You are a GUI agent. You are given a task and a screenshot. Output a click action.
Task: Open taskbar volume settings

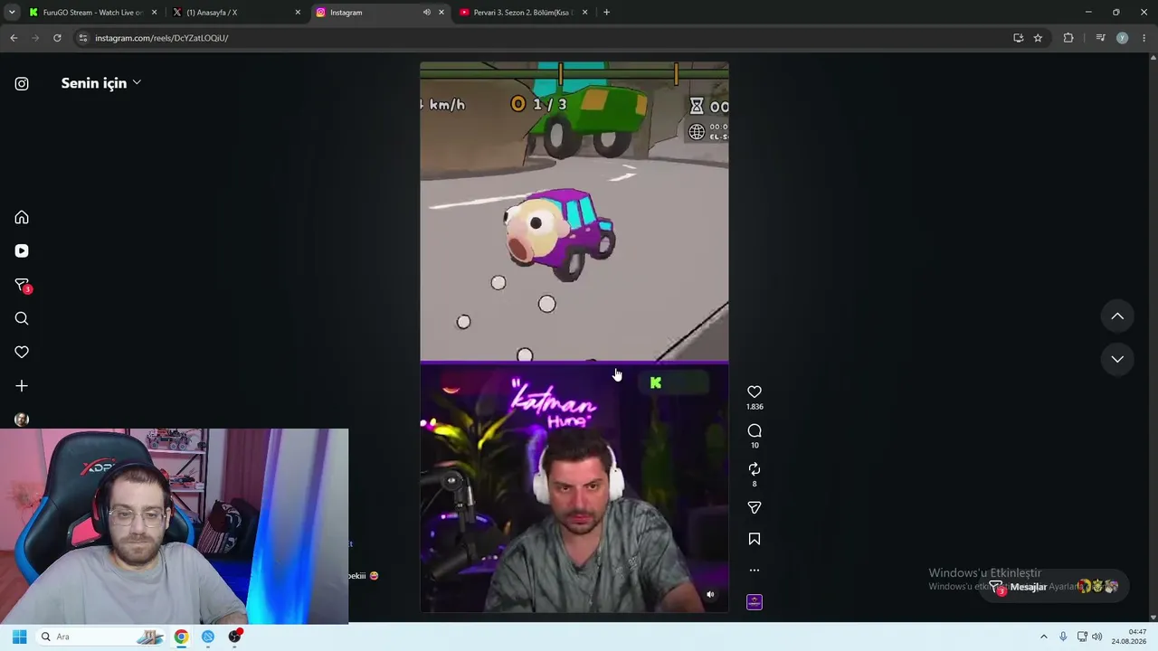point(1097,637)
